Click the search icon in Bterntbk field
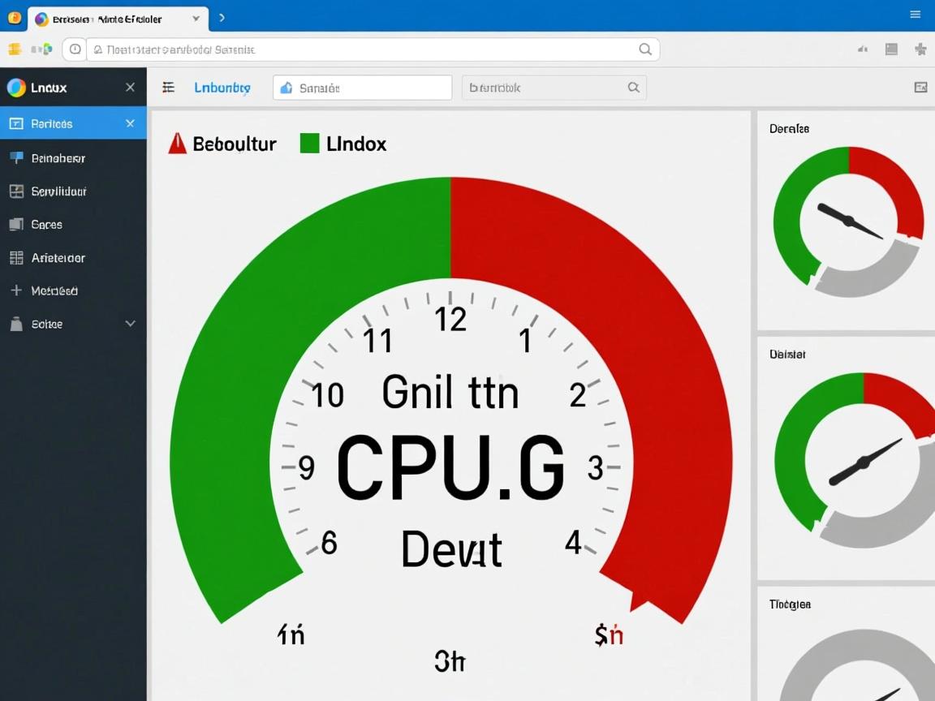Image resolution: width=935 pixels, height=701 pixels. 634,88
